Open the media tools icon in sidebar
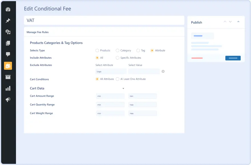 click(x=8, y=32)
